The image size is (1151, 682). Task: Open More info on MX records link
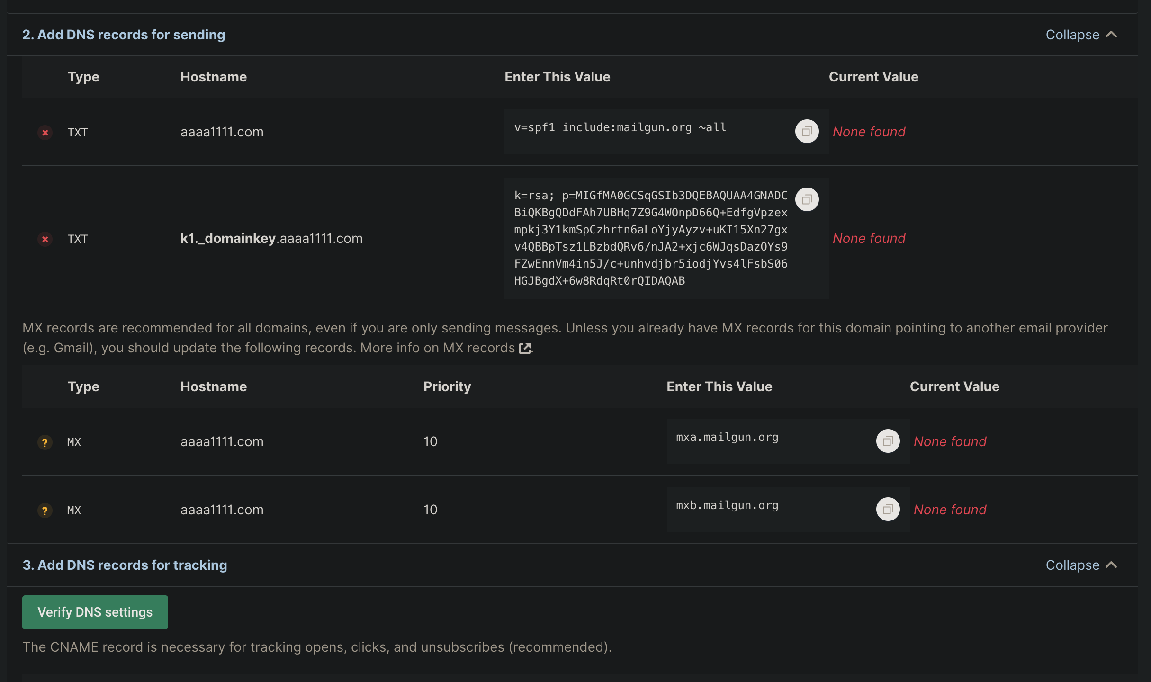click(437, 348)
